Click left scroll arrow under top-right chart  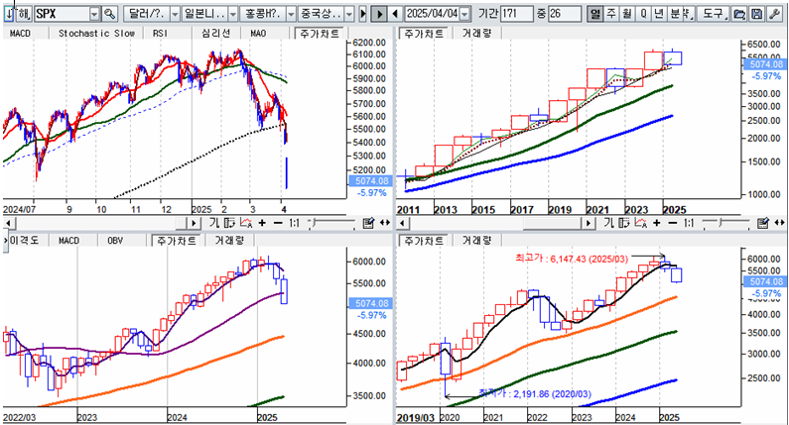(x=402, y=223)
